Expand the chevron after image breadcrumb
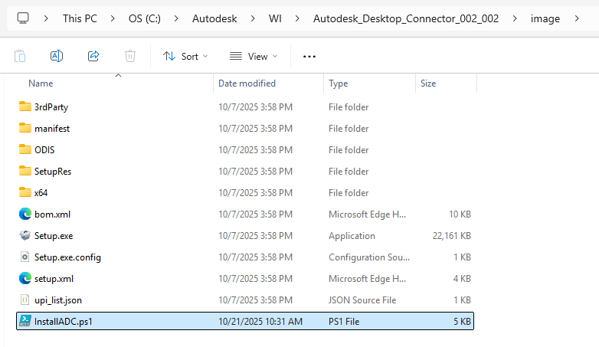Image resolution: width=599 pixels, height=347 pixels. coord(575,18)
